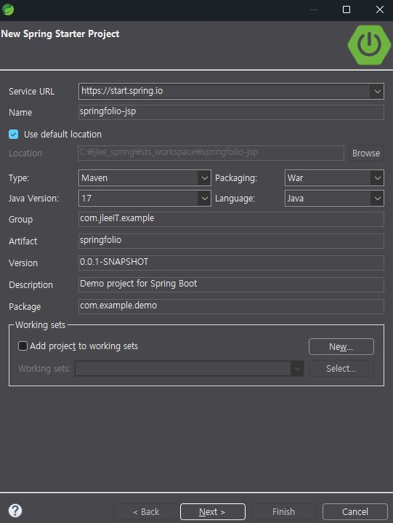
Task: Click into the Name field
Action: [231, 113]
